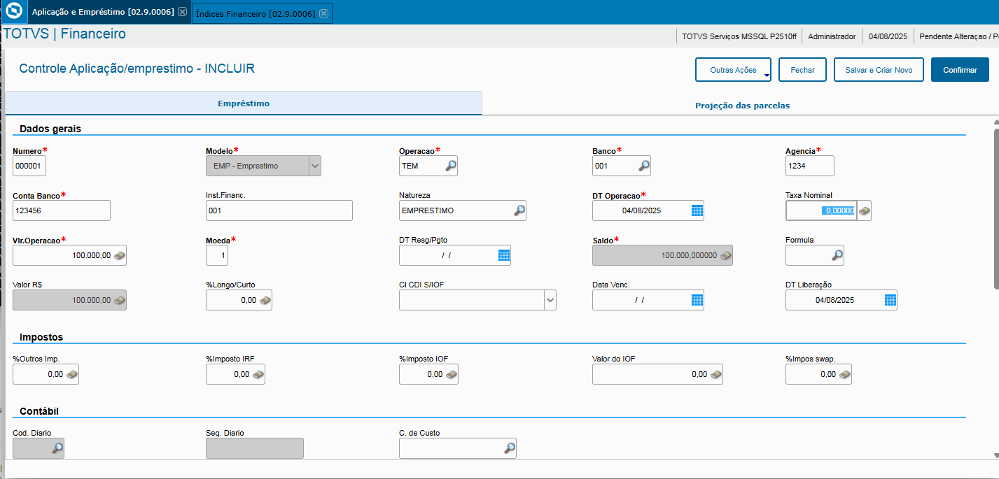
Task: Open the Natureza field lookup magnifier
Action: tap(519, 210)
